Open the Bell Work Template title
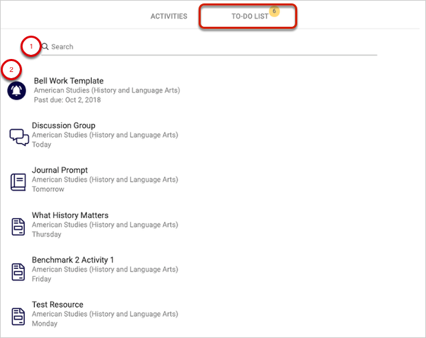 68,81
